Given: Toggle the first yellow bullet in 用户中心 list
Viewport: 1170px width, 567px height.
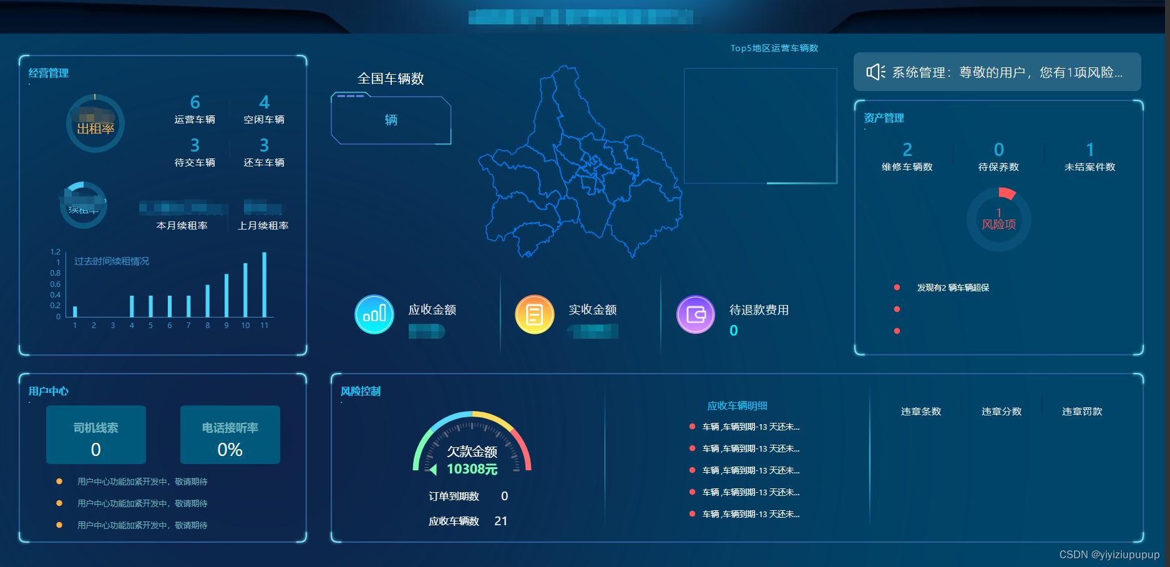Looking at the screenshot, I should (59, 482).
